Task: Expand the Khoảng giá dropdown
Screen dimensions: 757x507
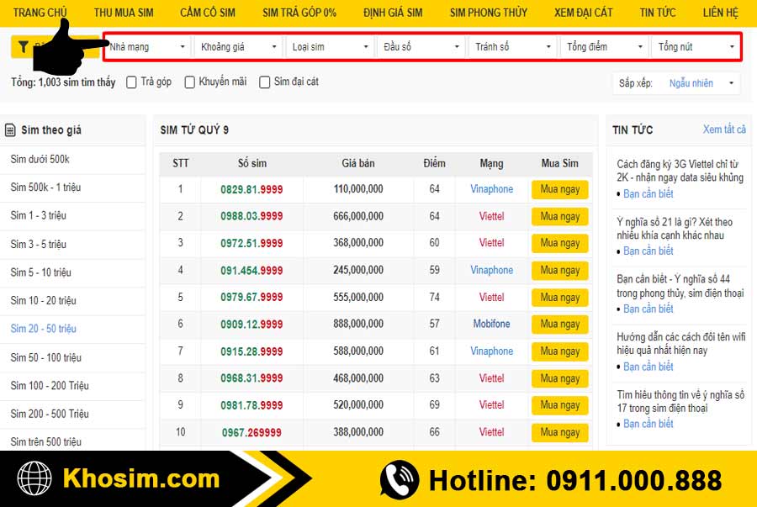Action: 239,47
